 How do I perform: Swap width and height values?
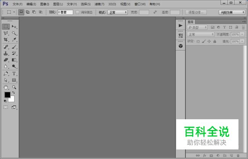[155, 12]
